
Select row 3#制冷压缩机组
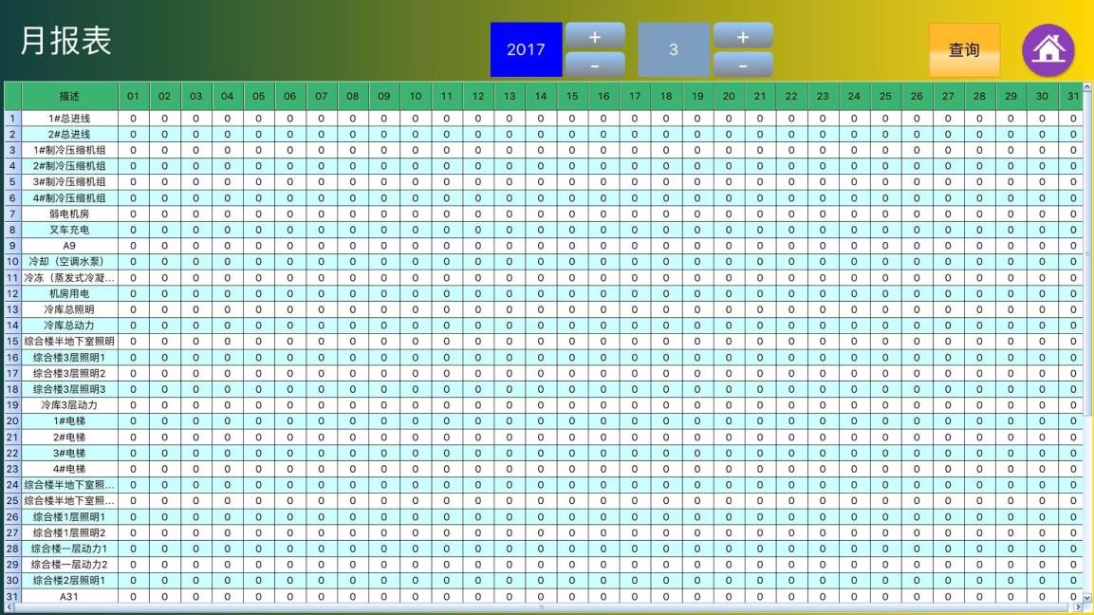tap(544, 182)
